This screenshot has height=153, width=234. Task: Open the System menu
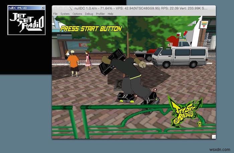(65, 14)
